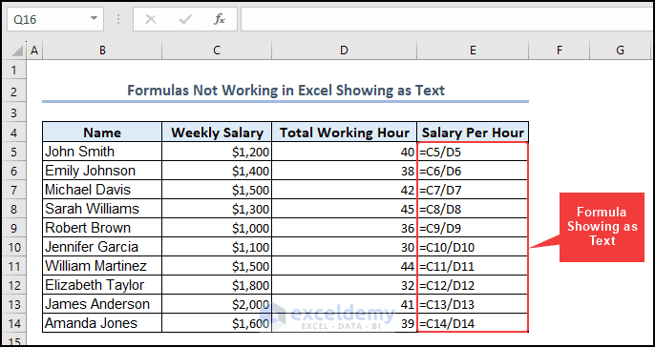Image resolution: width=655 pixels, height=347 pixels.
Task: Select row 12 header
Action: [x=13, y=285]
